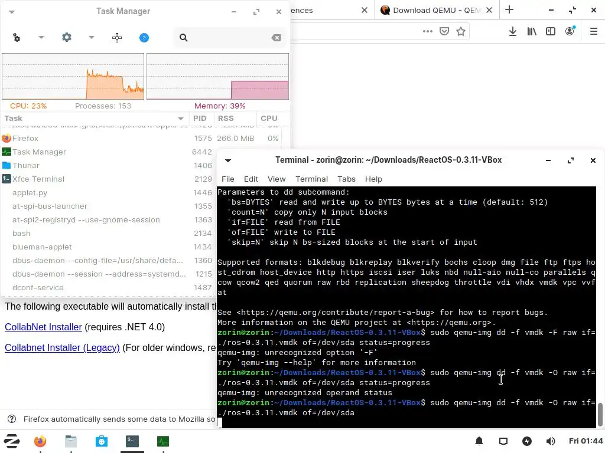Select the bash process row
This screenshot has height=453, width=605.
(109, 233)
